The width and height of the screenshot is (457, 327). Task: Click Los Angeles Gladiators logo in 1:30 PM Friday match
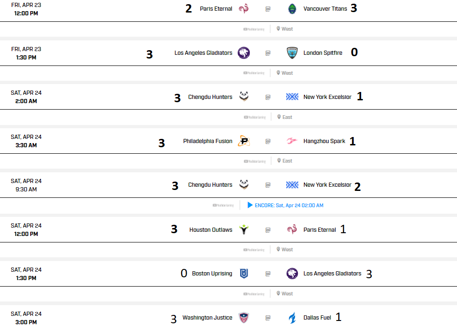click(x=244, y=53)
